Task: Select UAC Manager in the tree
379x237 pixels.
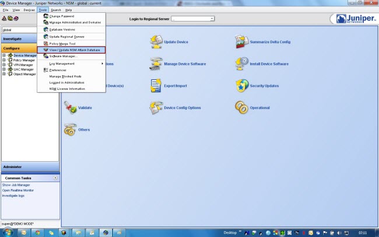Action: 23,69
